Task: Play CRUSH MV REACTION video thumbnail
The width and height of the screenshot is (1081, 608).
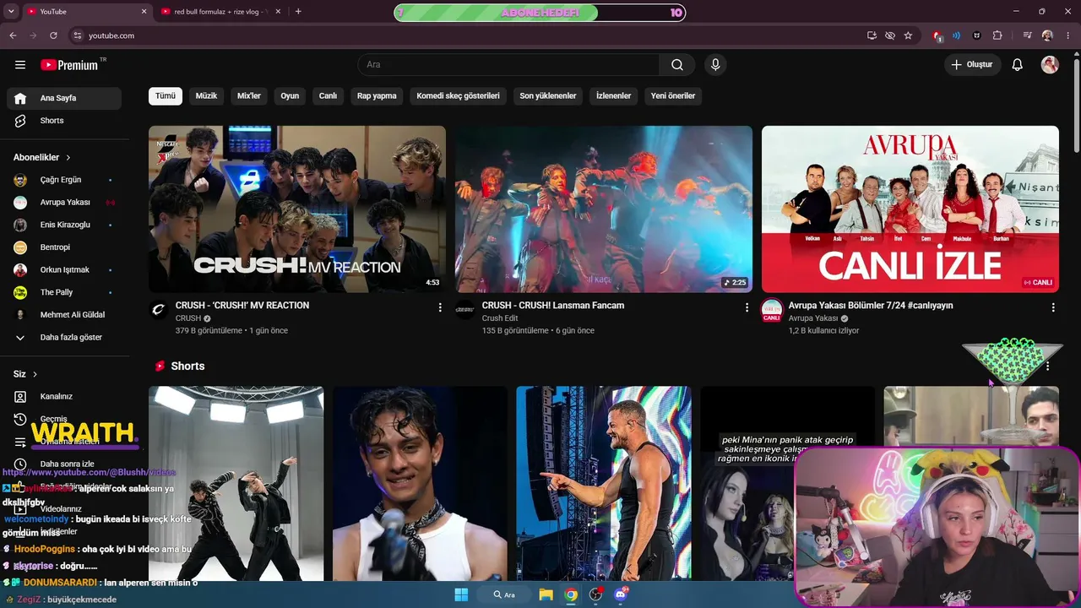Action: (297, 209)
